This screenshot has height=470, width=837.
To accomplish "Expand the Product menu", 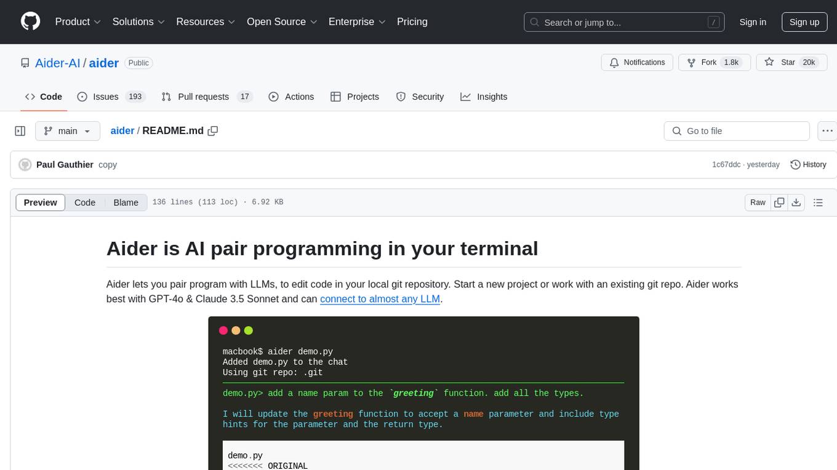I will (x=78, y=22).
